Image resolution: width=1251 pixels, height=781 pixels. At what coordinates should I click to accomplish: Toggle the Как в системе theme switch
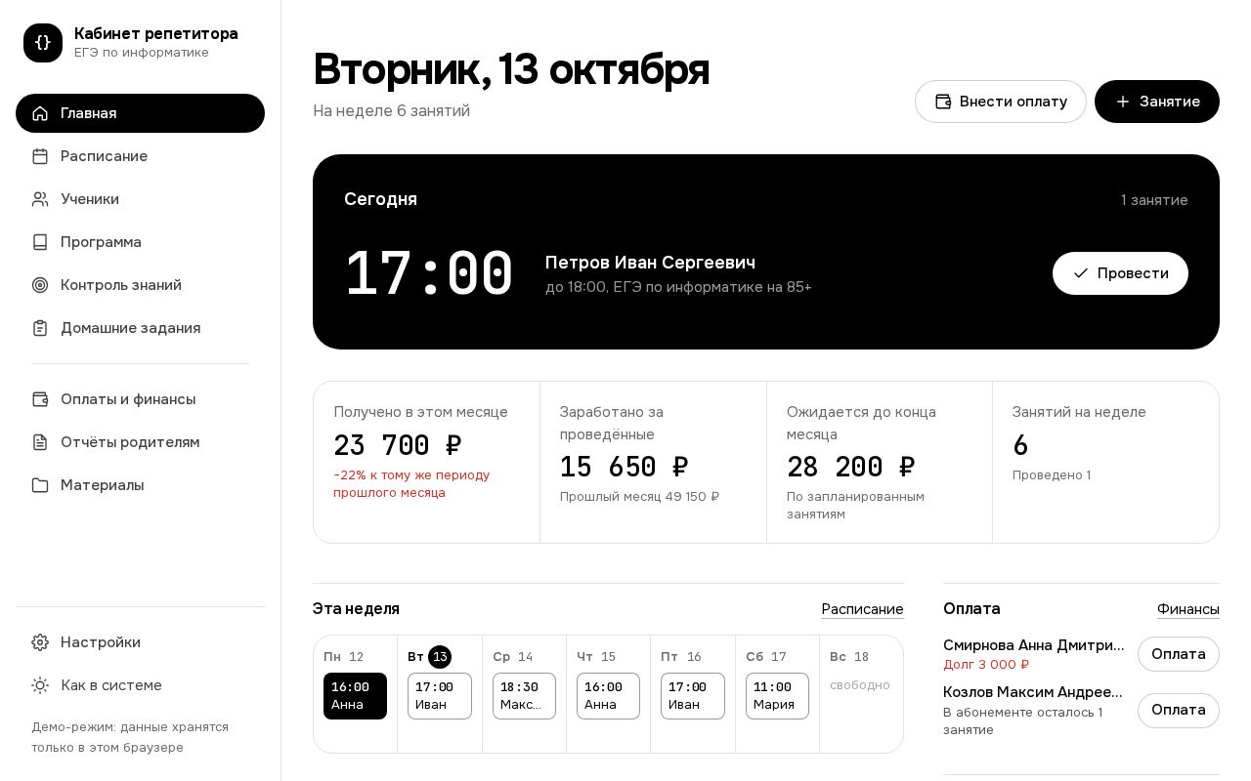(x=140, y=685)
